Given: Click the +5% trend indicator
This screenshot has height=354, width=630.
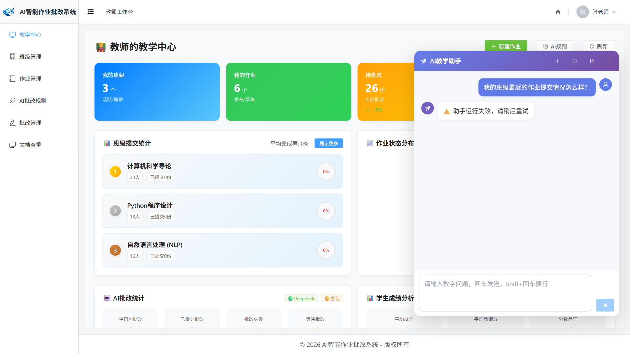Looking at the screenshot, I should point(374,110).
